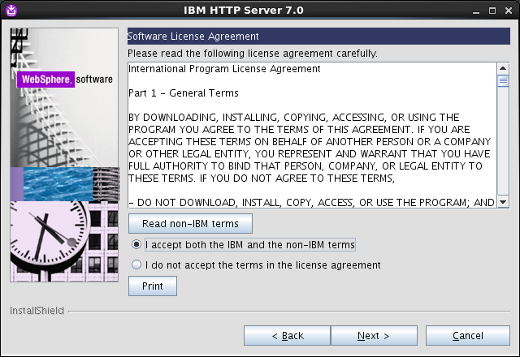The width and height of the screenshot is (520, 357).
Task: Click the clock image in the sidebar
Action: coord(50,238)
